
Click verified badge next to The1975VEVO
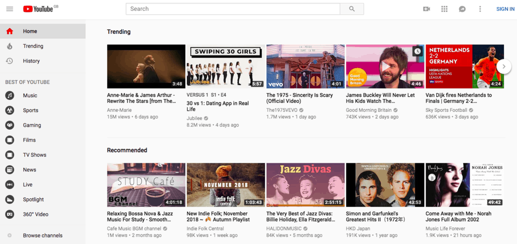[301, 110]
